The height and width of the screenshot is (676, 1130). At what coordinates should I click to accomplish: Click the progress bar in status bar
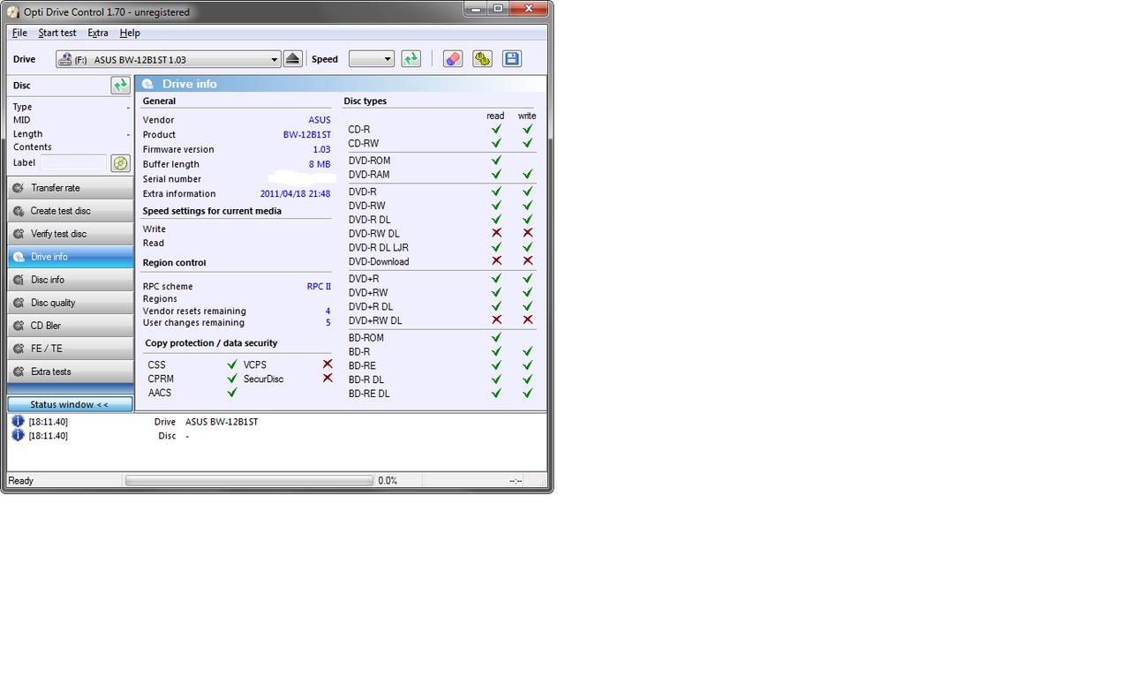(x=249, y=481)
